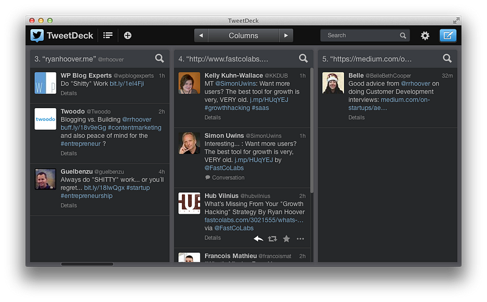Click the TweetDeck bird logo

(37, 36)
